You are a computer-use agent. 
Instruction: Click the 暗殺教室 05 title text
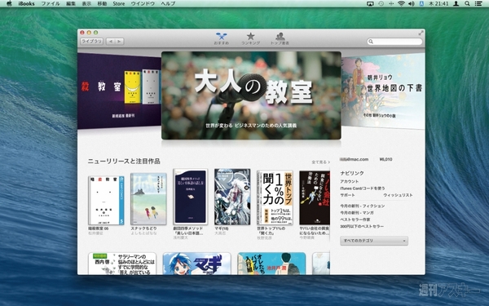99,228
